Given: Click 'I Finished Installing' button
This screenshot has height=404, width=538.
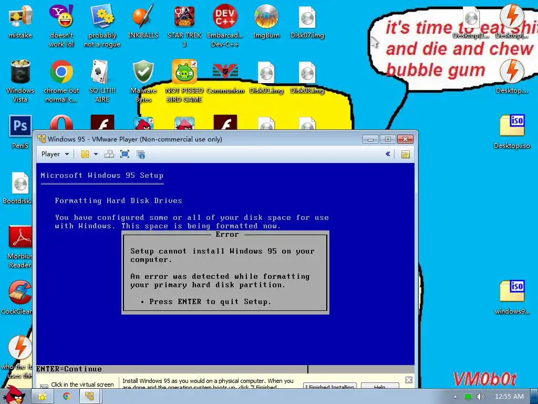Looking at the screenshot, I should (x=331, y=386).
